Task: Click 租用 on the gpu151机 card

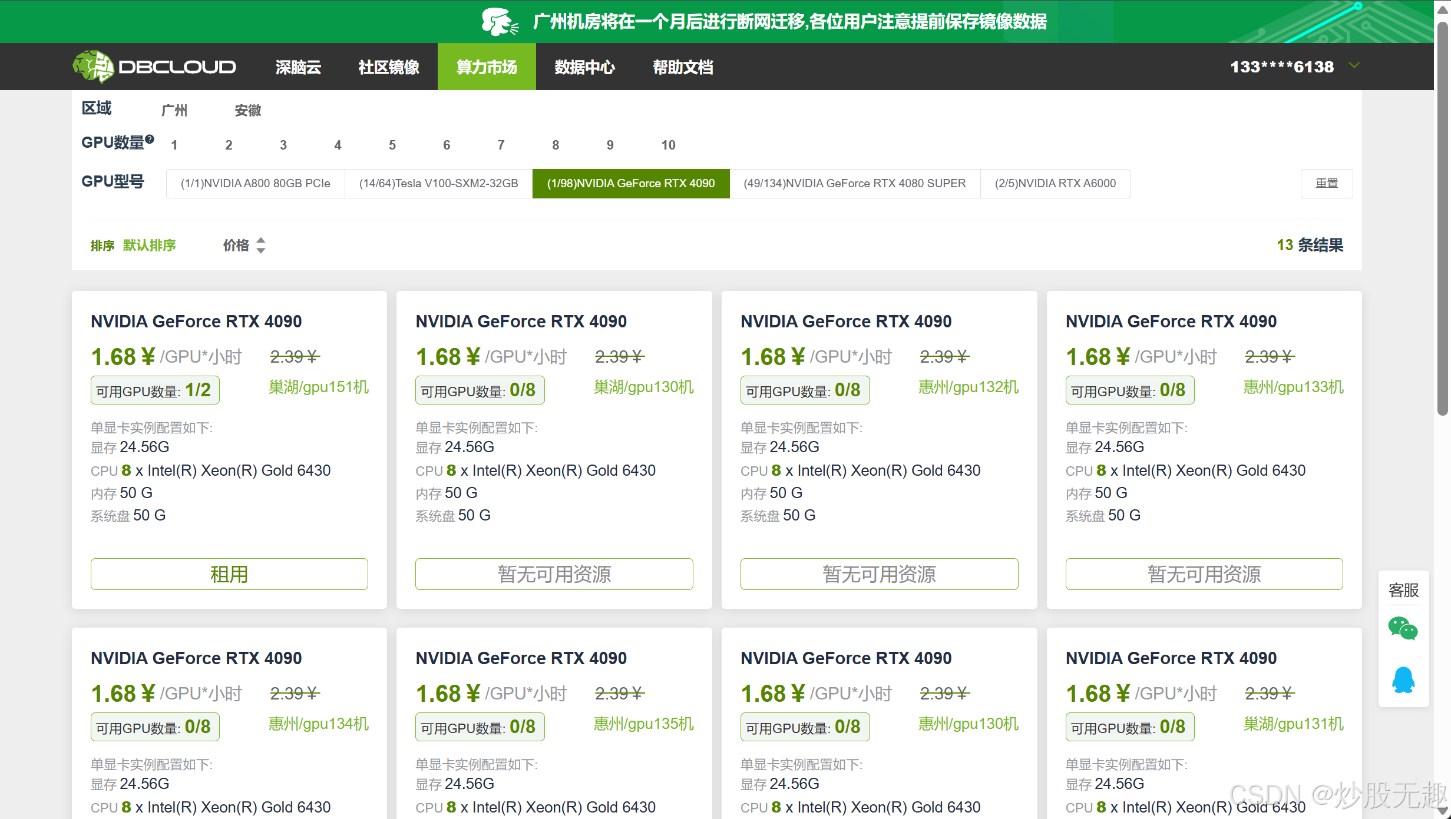Action: pyautogui.click(x=229, y=574)
